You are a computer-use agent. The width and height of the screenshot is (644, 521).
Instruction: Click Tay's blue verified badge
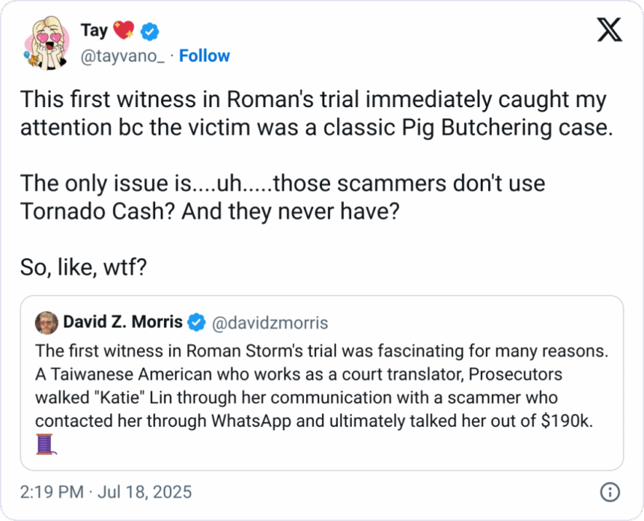tap(148, 31)
